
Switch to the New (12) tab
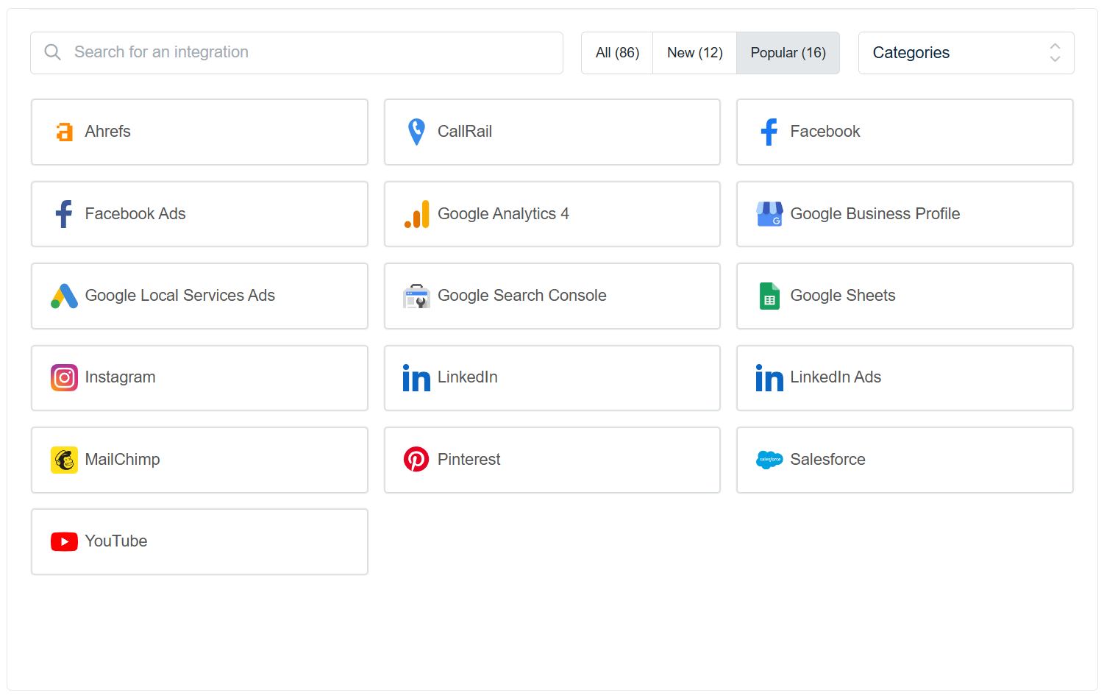[695, 53]
